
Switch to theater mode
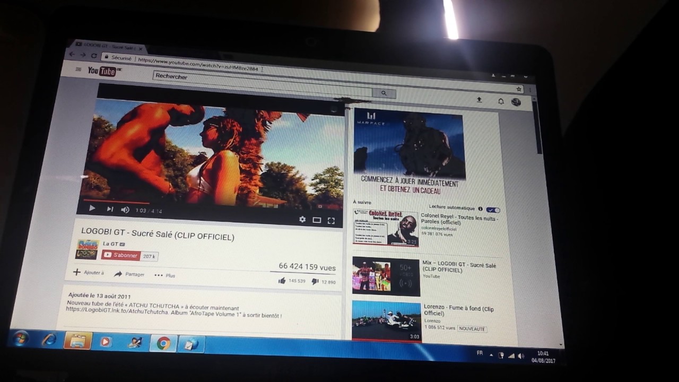[x=317, y=220]
